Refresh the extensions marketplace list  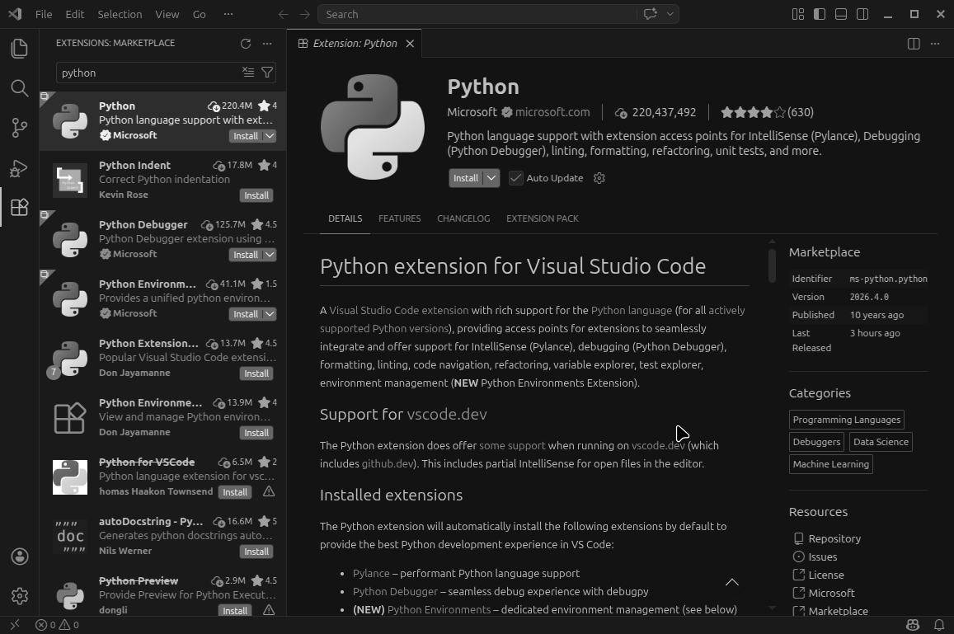246,43
